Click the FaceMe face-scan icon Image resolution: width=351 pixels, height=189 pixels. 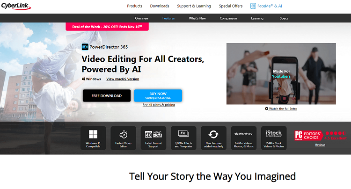point(253,6)
